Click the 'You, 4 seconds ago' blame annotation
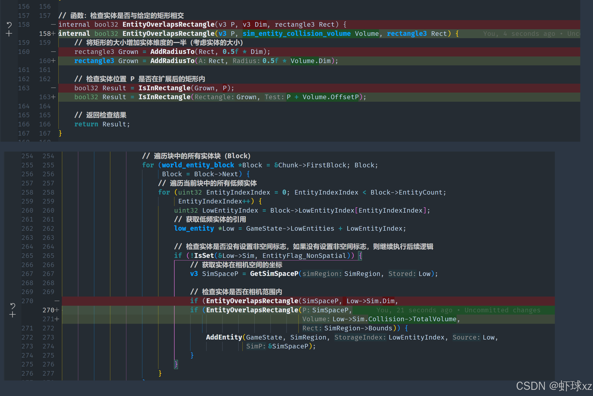Viewport: 593px width, 396px height. pyautogui.click(x=519, y=34)
